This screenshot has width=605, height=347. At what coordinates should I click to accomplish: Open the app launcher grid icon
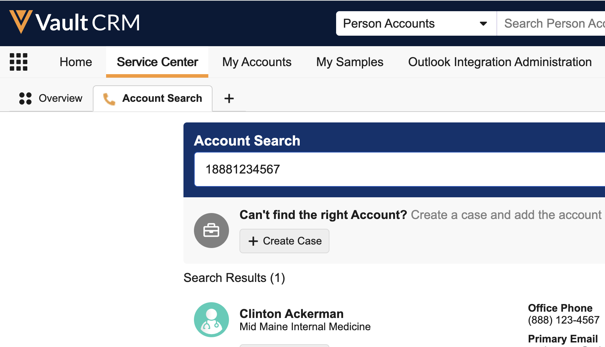(x=19, y=62)
